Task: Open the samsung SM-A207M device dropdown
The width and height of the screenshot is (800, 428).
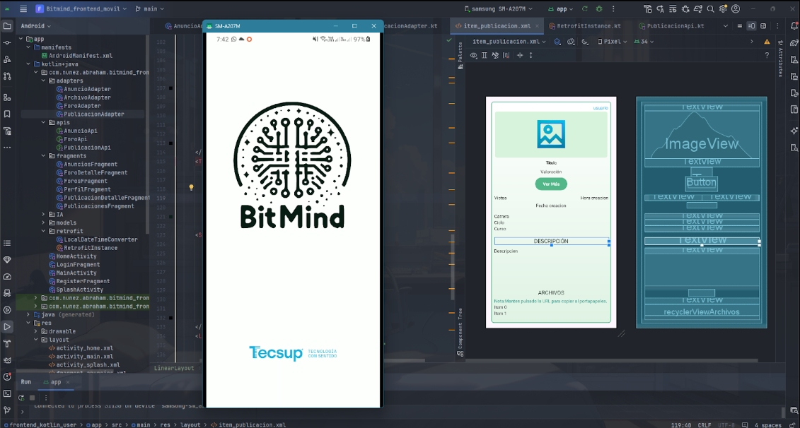Action: (499, 8)
